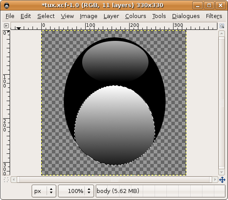Open the Layer menu
Screen dimensions: 228x200
[111, 16]
